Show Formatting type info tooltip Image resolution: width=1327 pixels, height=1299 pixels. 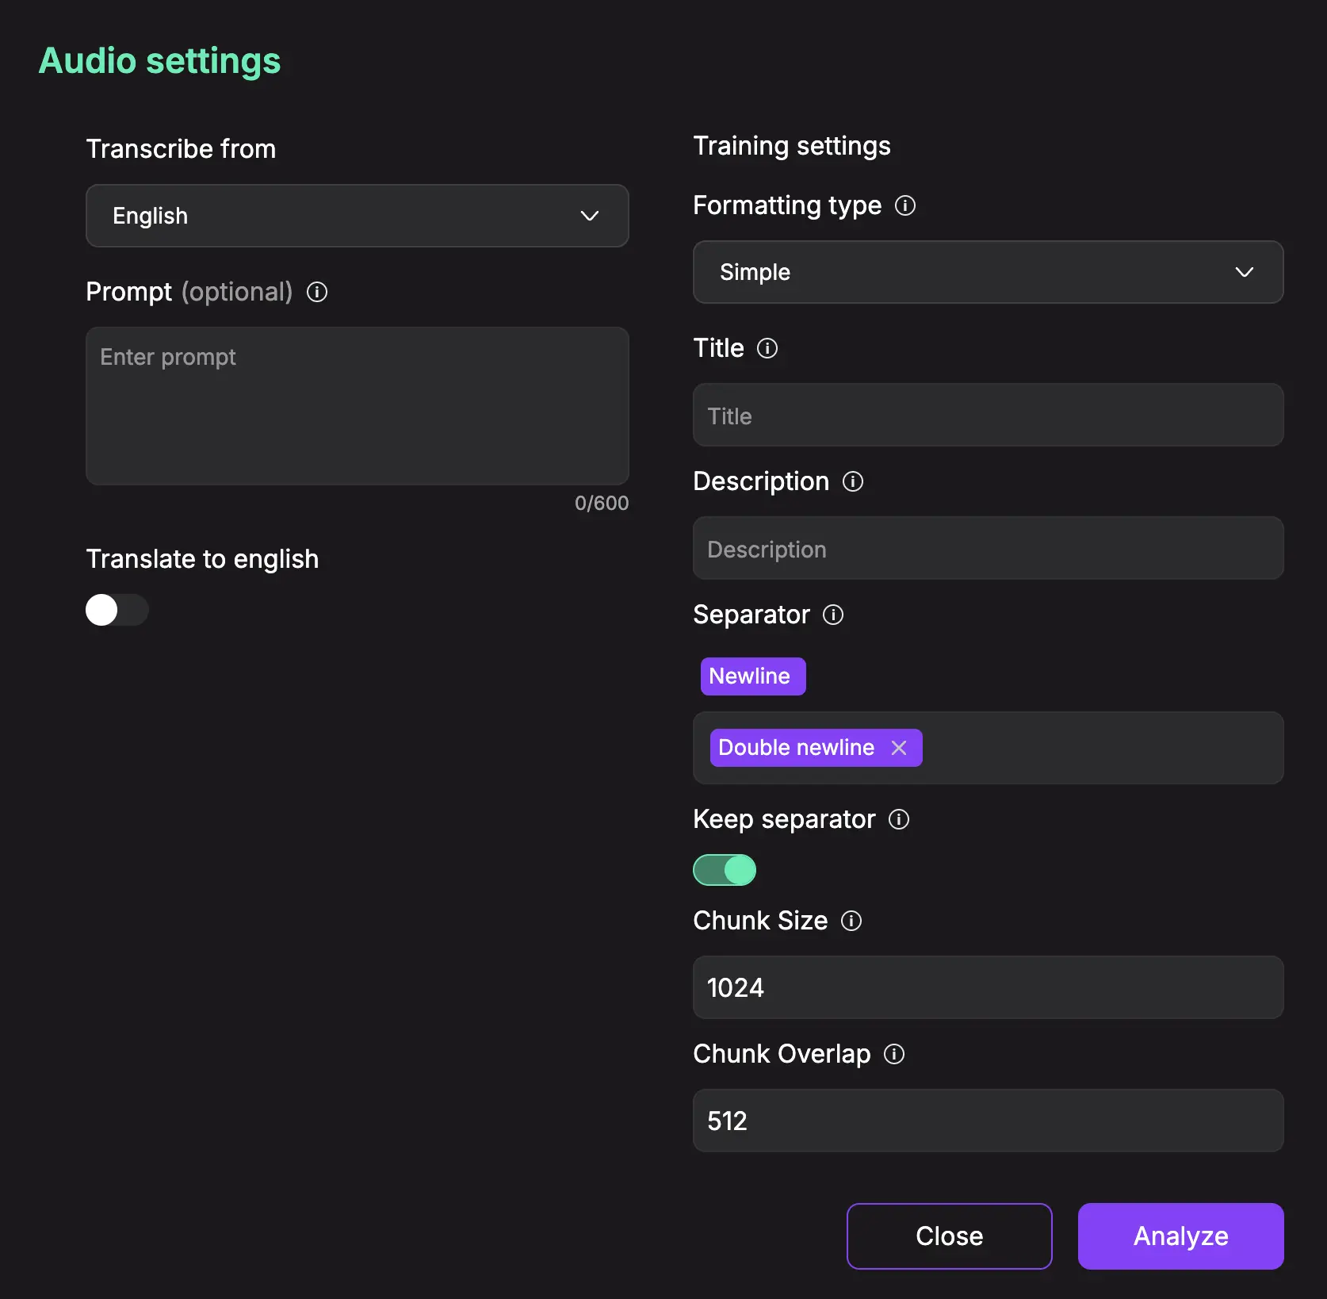(x=905, y=205)
